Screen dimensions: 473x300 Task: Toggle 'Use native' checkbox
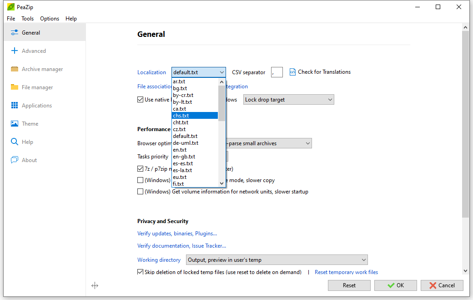(141, 100)
